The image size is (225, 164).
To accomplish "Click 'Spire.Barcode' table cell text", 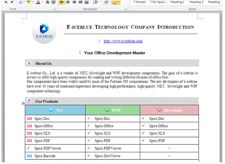I will tap(45, 156).
